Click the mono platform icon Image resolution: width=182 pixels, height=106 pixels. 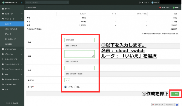[3, 69]
